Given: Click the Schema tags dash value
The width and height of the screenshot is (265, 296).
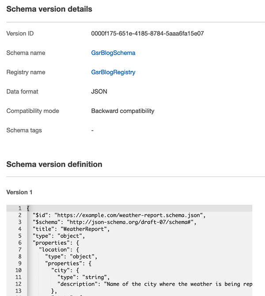Looking at the screenshot, I should [x=92, y=130].
